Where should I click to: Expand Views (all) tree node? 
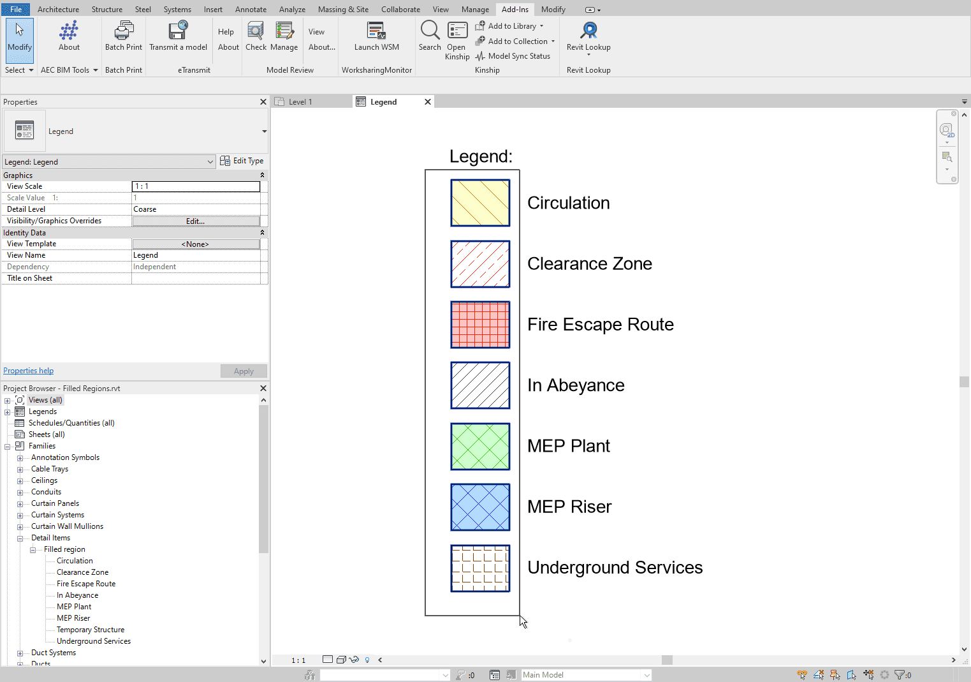pyautogui.click(x=7, y=401)
